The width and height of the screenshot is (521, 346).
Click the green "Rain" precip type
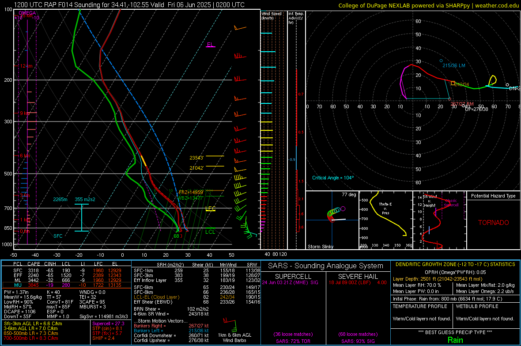pos(455,340)
